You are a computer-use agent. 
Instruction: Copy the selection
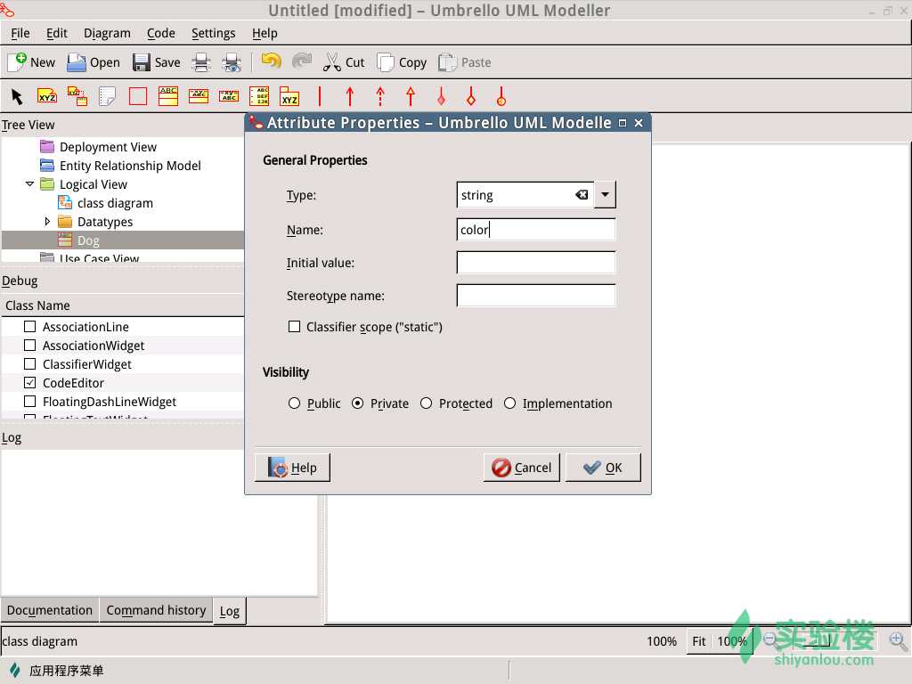point(402,62)
